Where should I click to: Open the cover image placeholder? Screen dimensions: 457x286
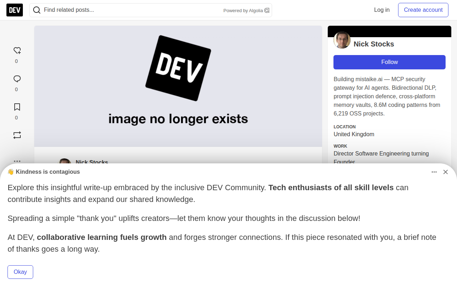click(178, 86)
